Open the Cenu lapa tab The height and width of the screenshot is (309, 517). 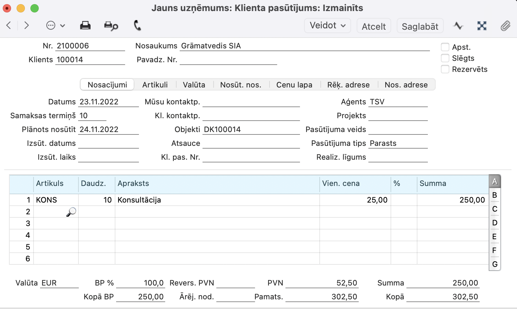pyautogui.click(x=294, y=85)
